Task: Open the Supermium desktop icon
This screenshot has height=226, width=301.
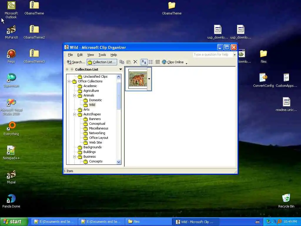Action: tap(11, 81)
